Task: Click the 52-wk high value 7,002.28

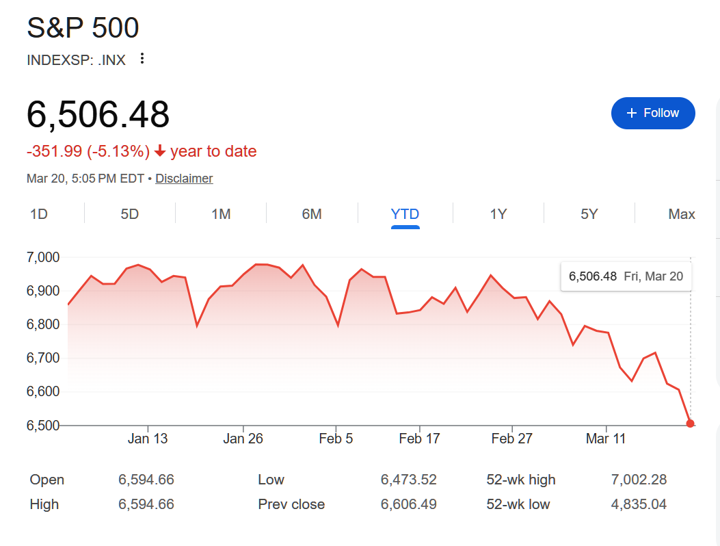Action: click(x=639, y=480)
